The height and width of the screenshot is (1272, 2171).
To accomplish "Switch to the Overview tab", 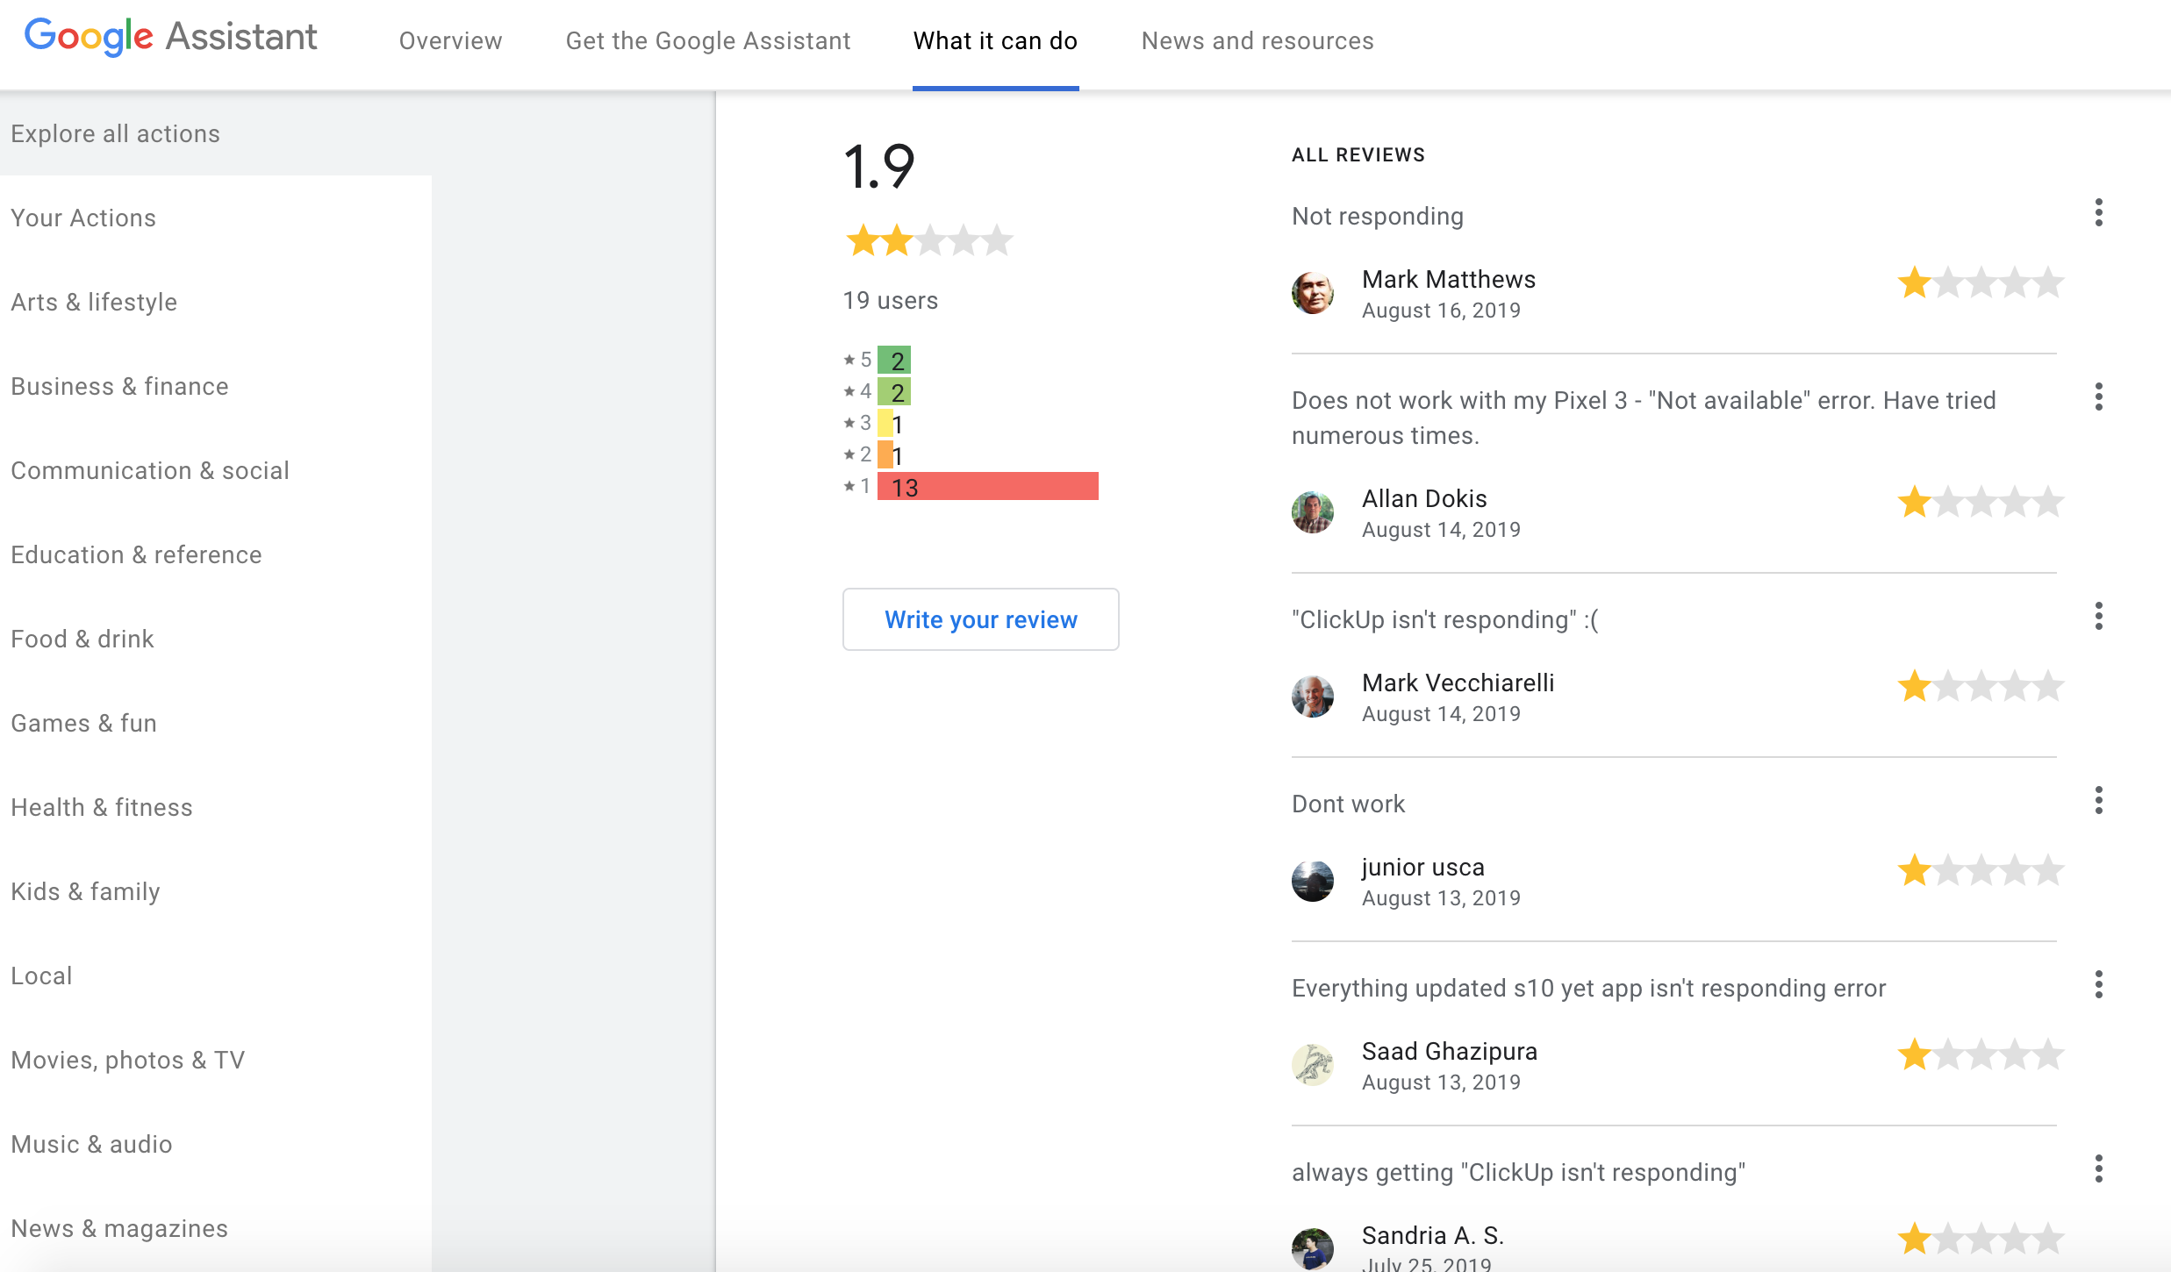I will [x=449, y=40].
